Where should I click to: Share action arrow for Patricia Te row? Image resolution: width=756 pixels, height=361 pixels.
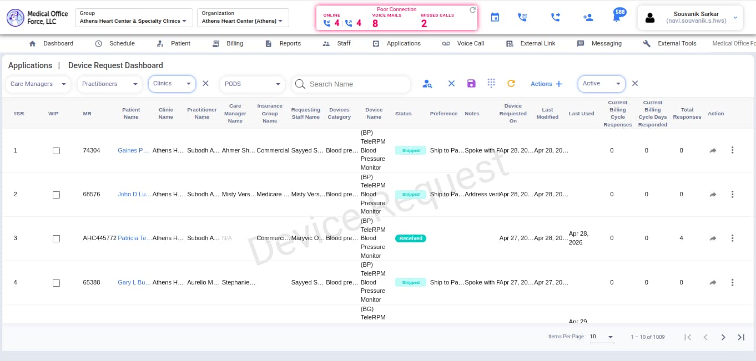click(713, 238)
